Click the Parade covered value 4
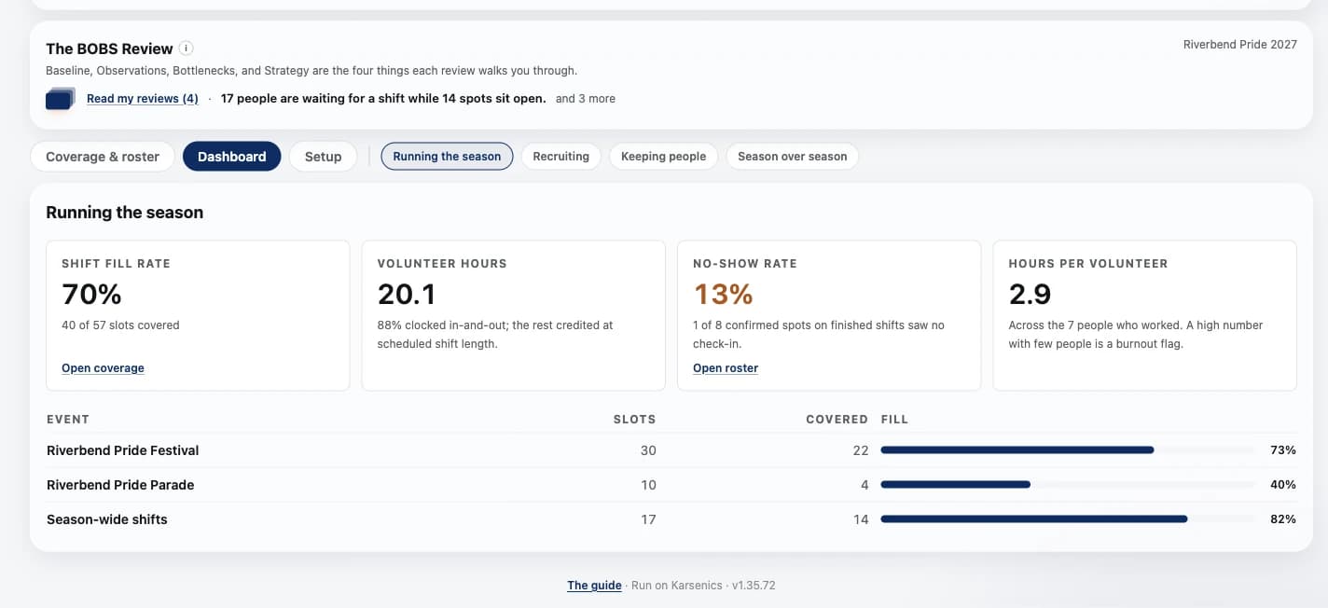 (x=865, y=485)
